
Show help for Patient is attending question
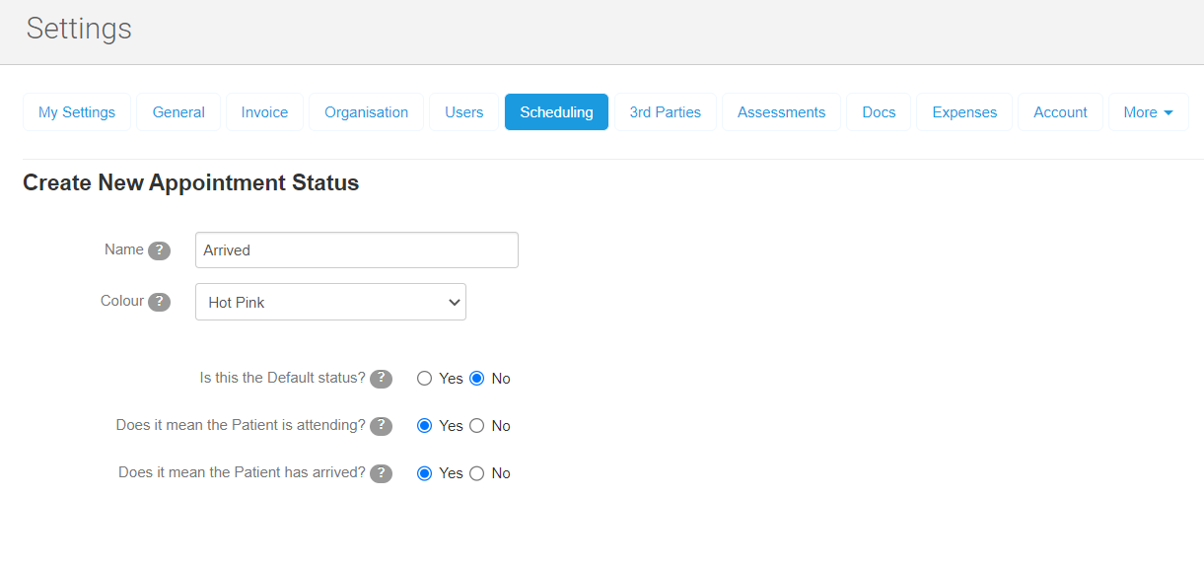coord(381,426)
